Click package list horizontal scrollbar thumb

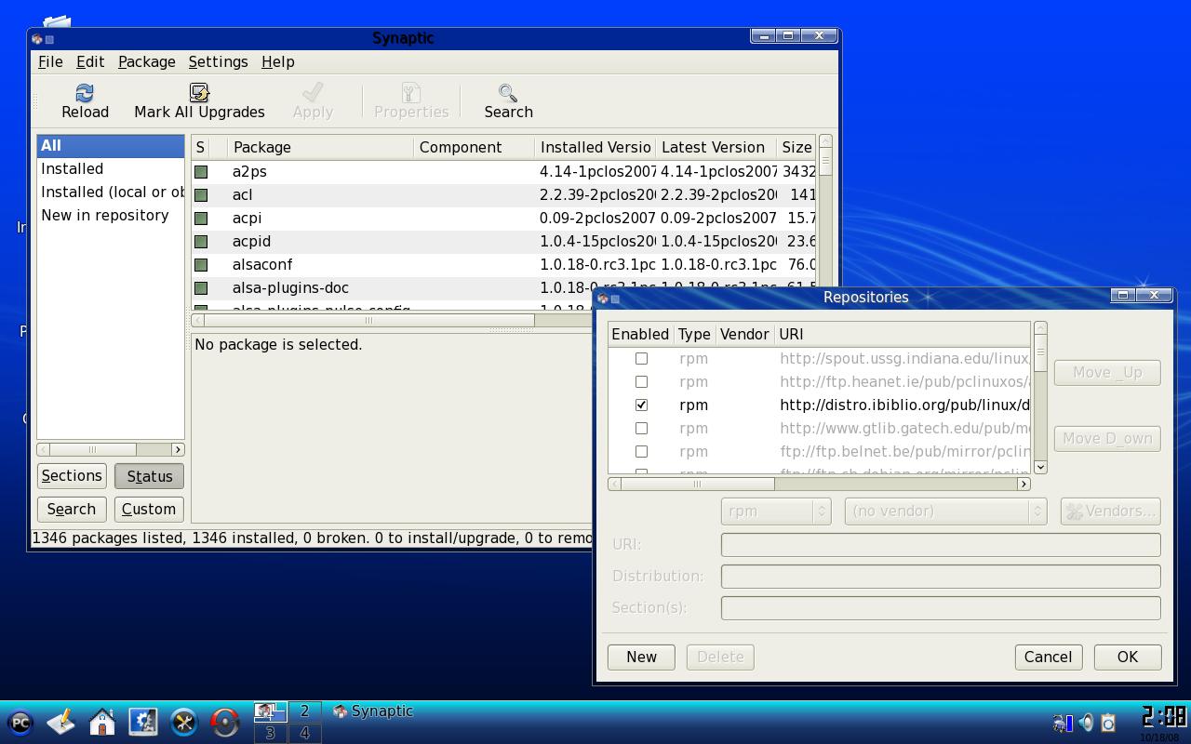(x=368, y=320)
